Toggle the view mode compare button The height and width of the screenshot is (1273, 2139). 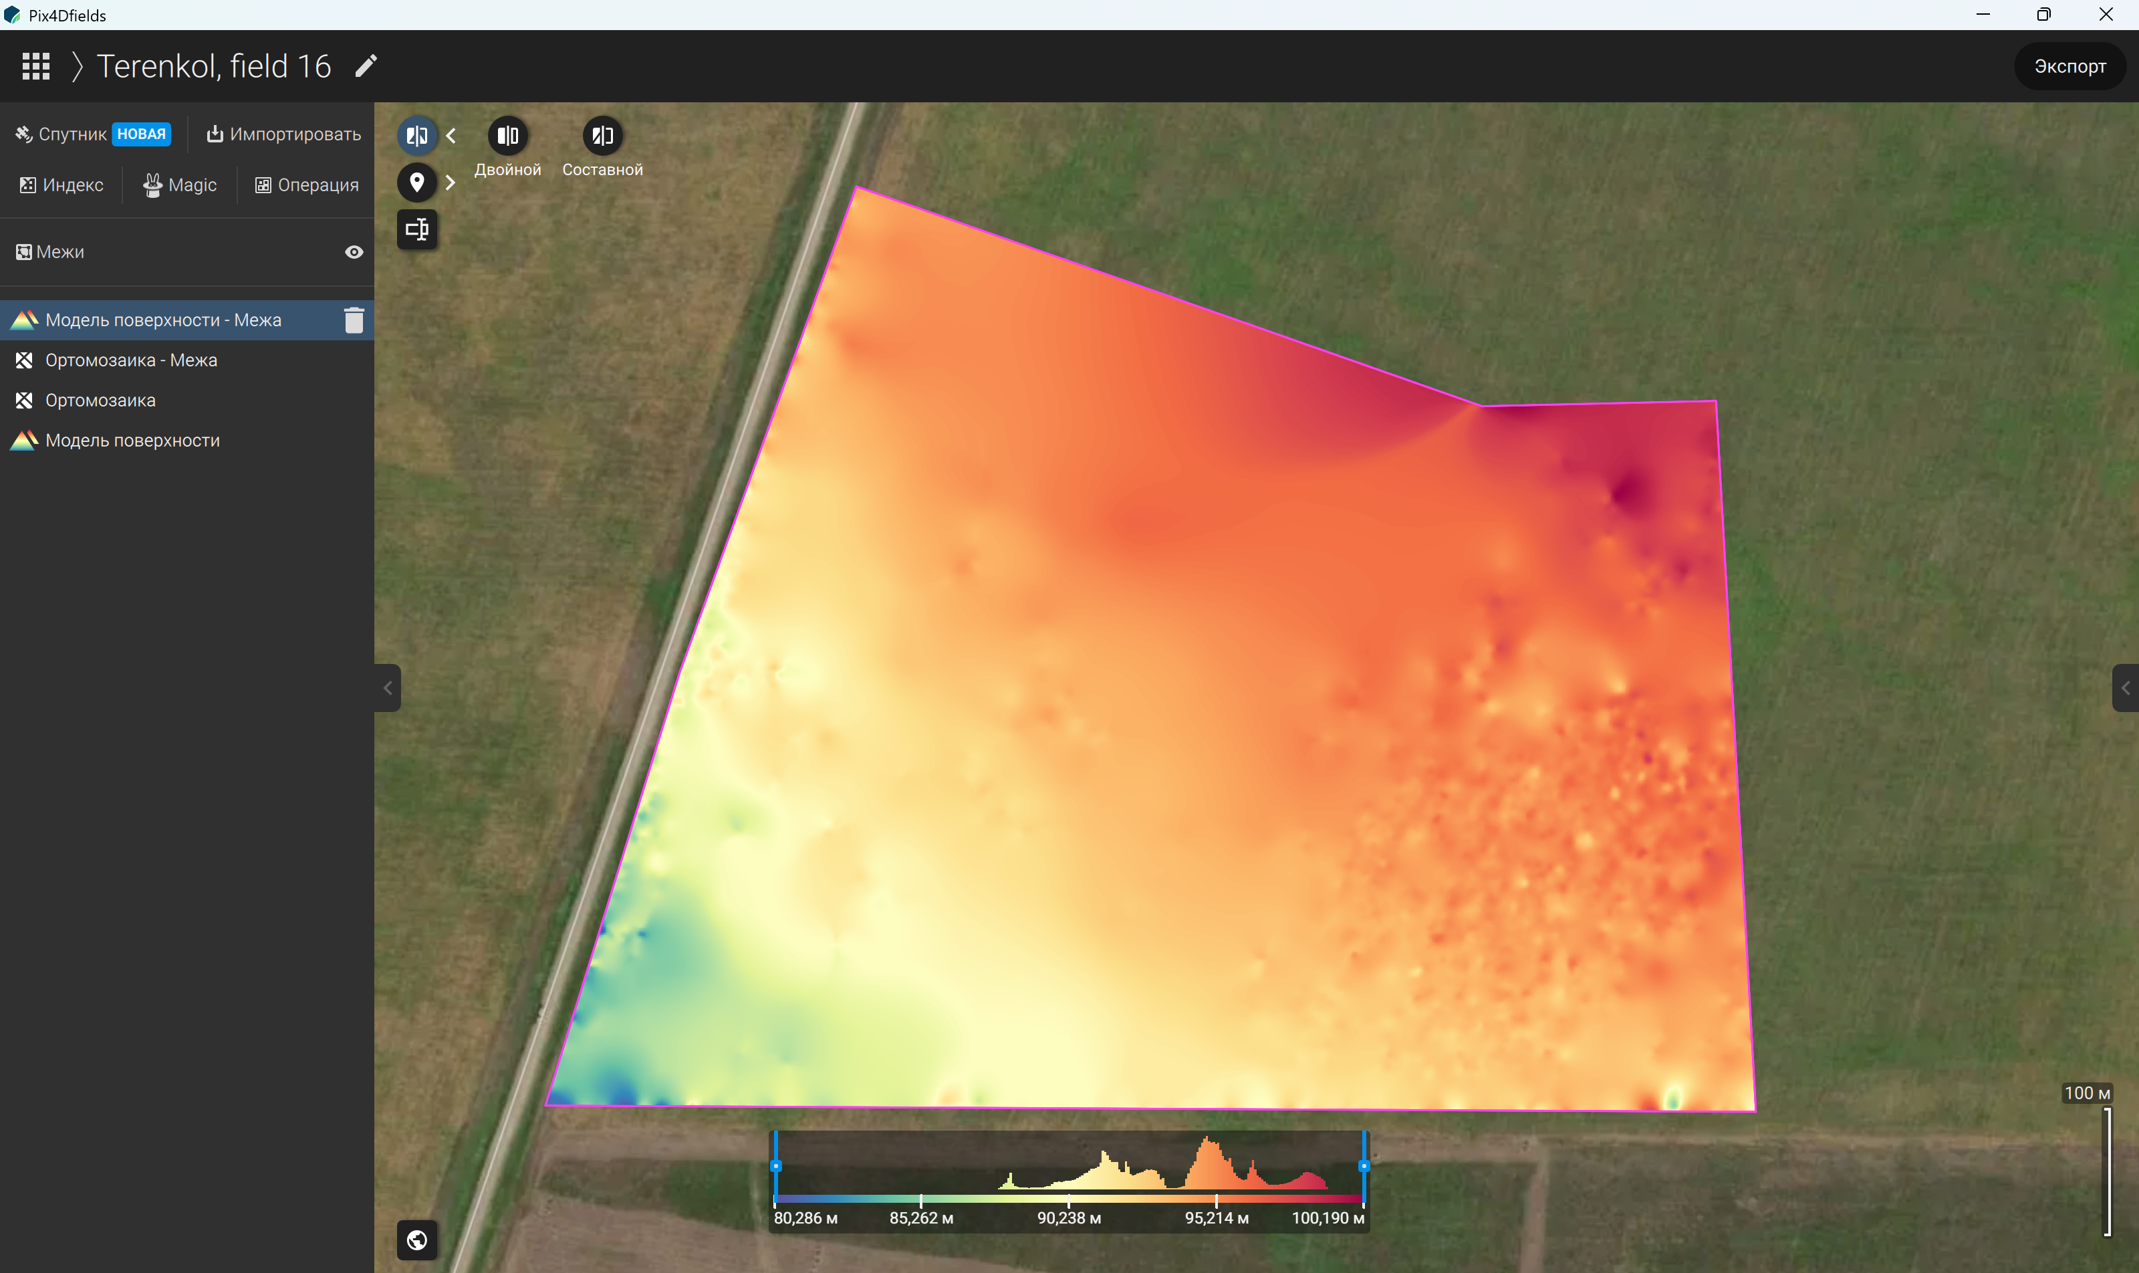coord(417,136)
